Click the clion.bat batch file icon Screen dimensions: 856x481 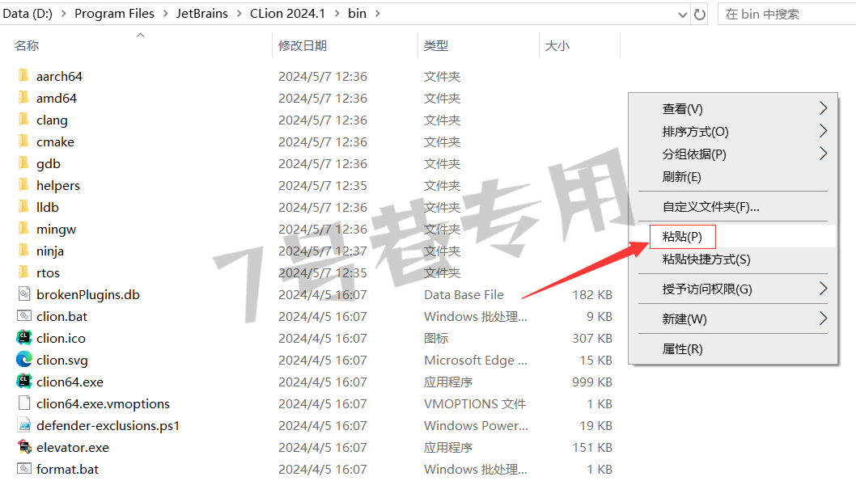tap(24, 316)
